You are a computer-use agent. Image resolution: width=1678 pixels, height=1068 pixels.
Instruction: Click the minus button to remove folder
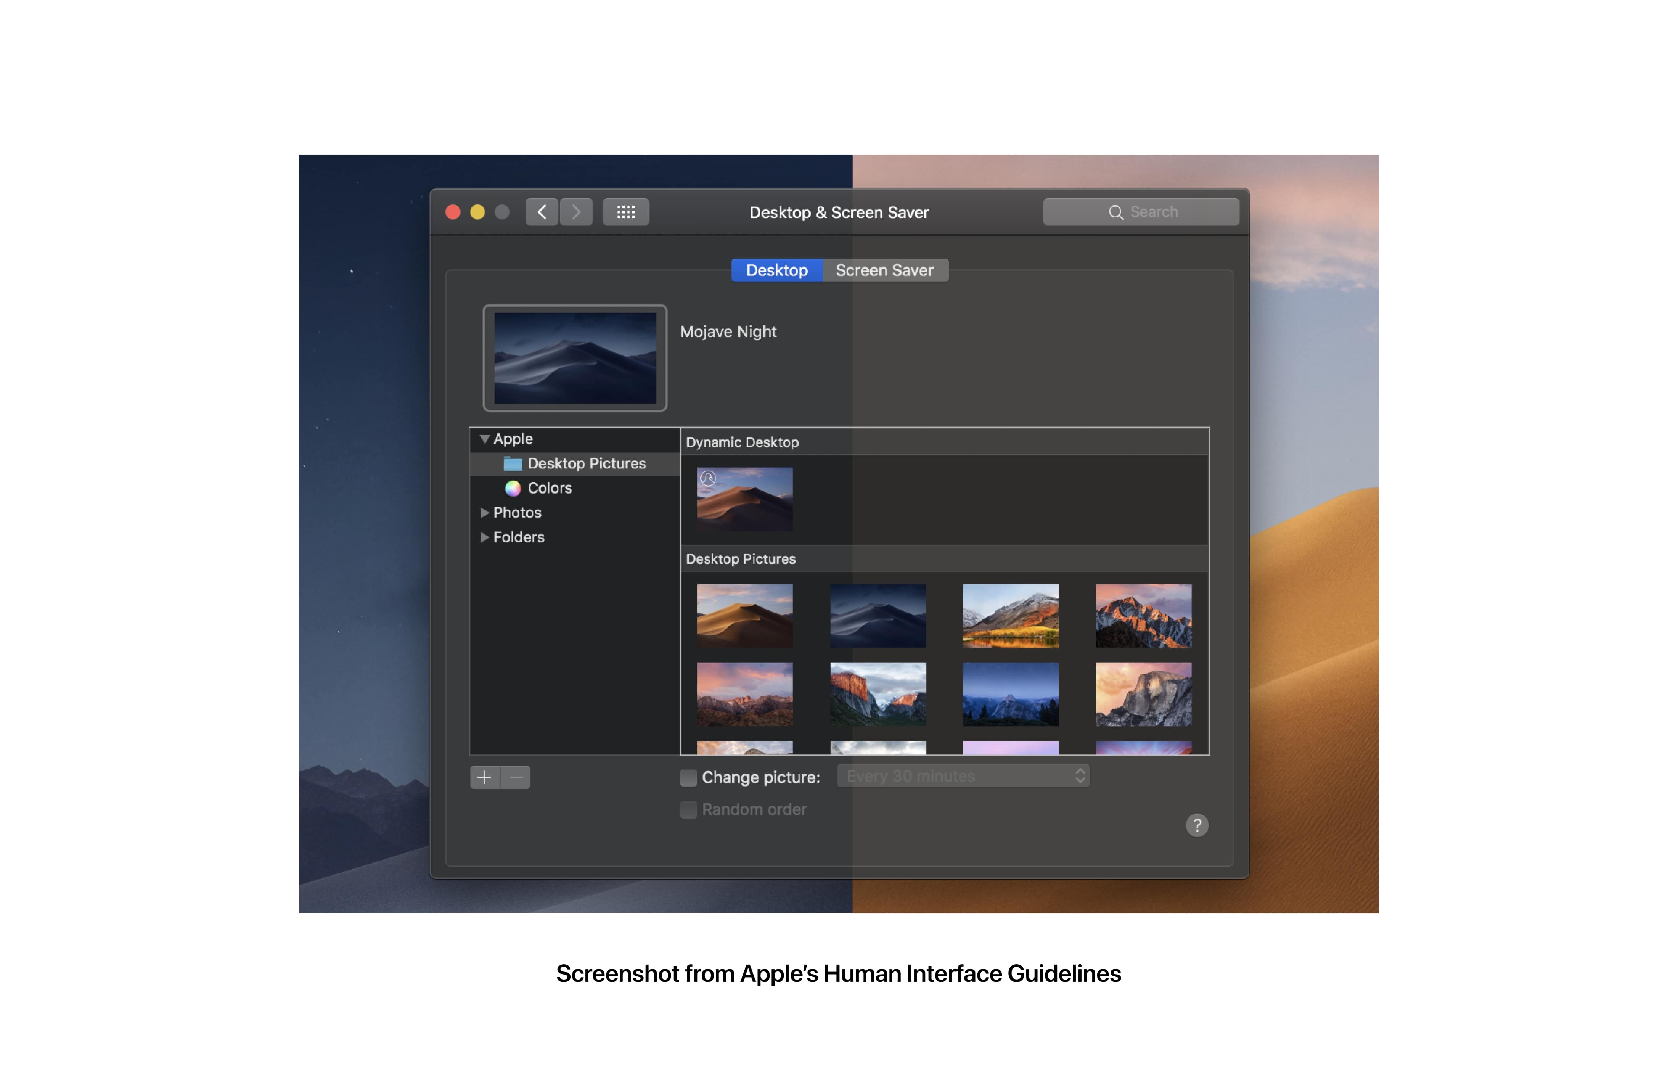click(516, 777)
